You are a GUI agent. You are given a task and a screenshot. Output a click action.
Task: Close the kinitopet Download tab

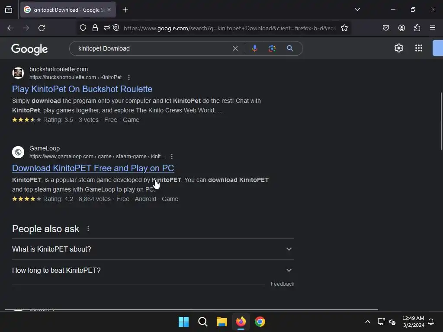[109, 10]
